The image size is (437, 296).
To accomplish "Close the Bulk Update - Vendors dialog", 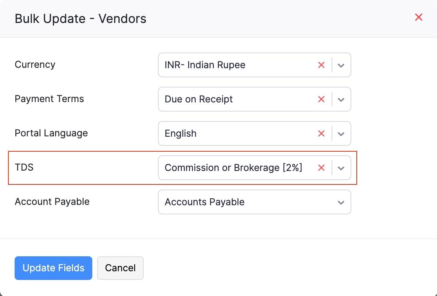I will click(x=418, y=17).
